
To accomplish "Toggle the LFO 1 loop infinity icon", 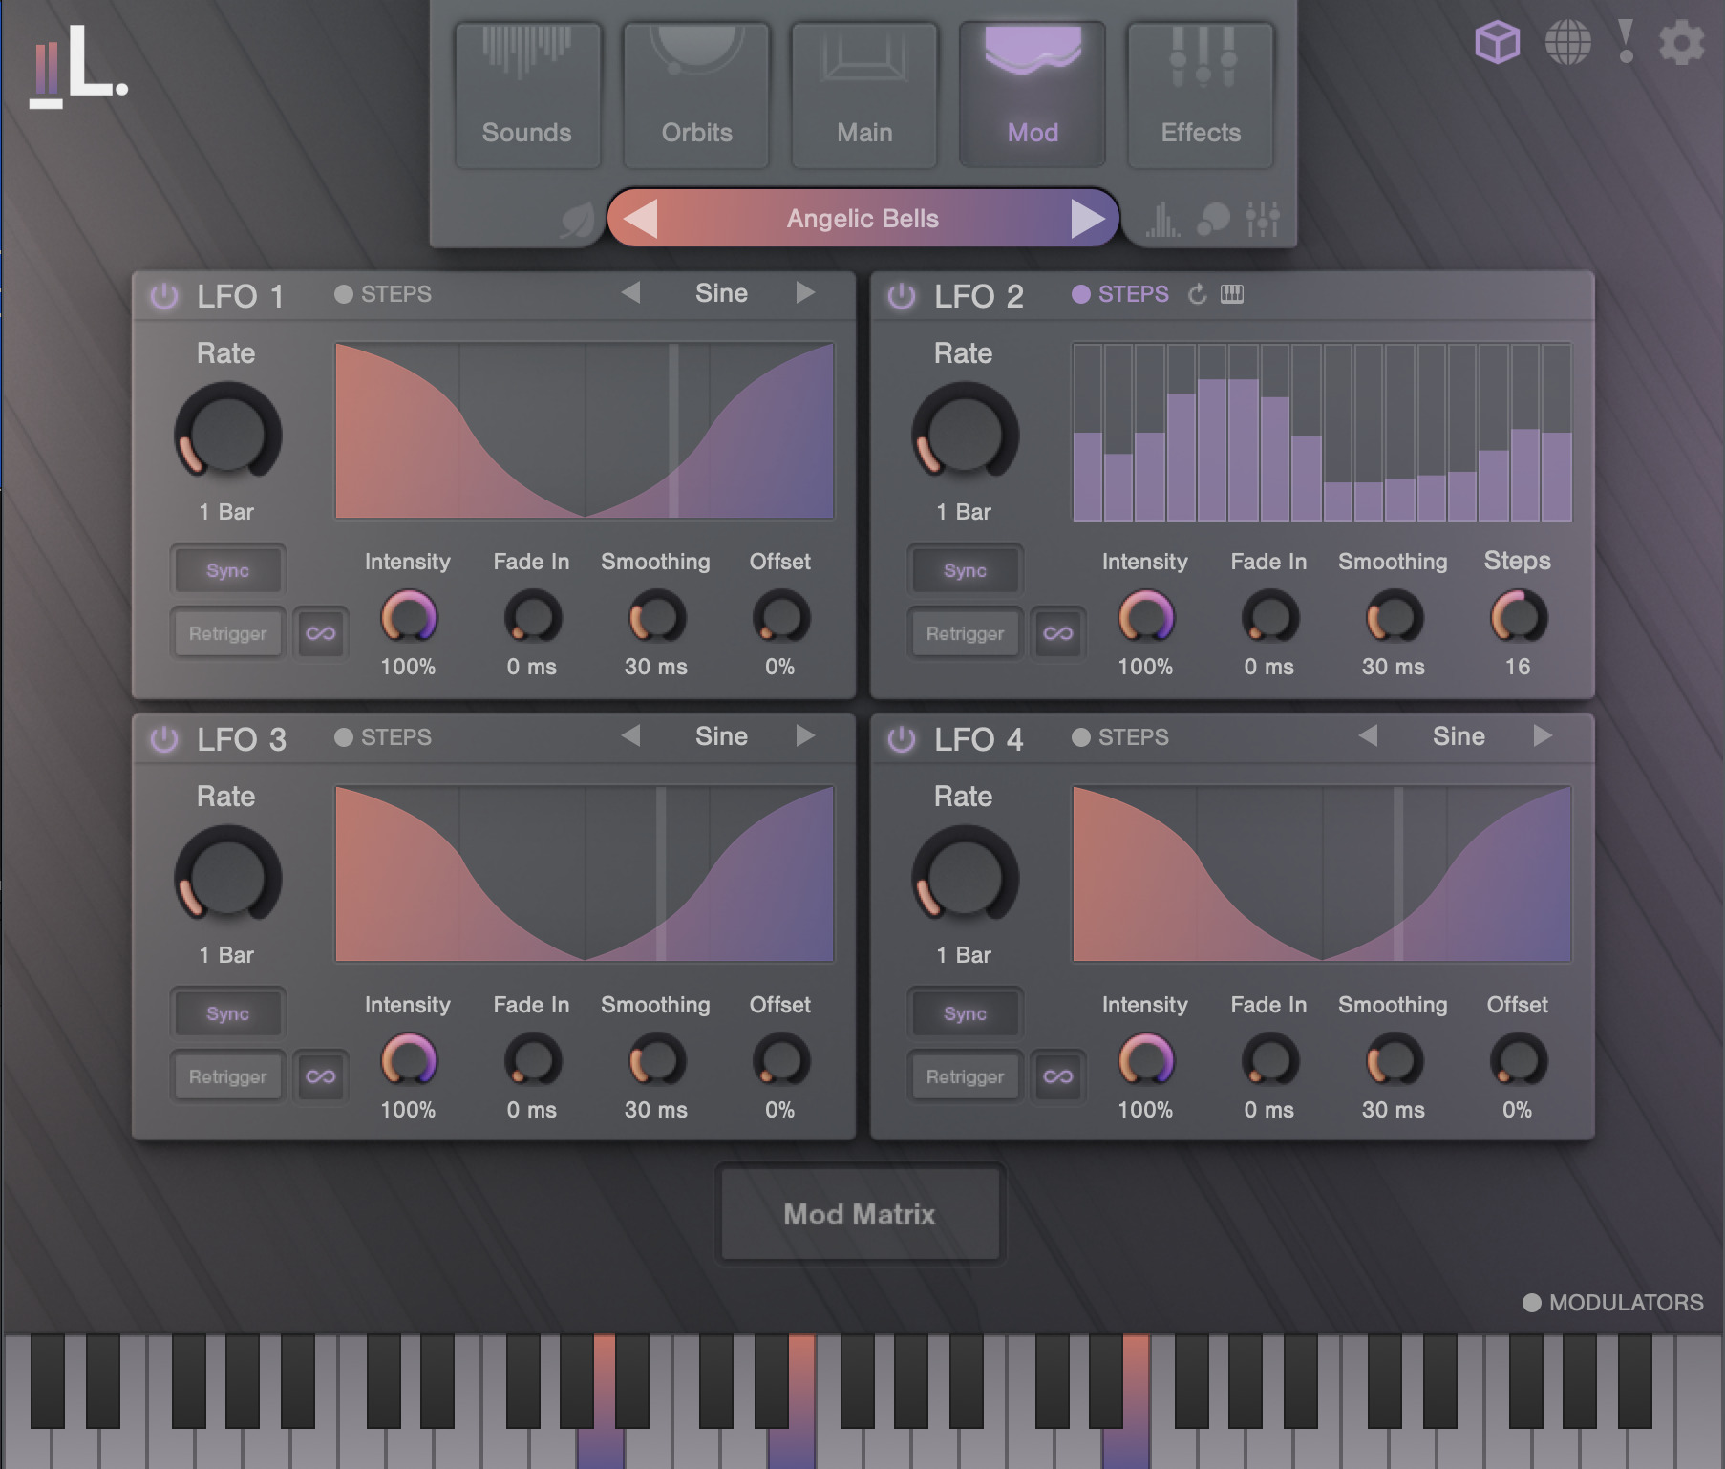I will [x=321, y=633].
